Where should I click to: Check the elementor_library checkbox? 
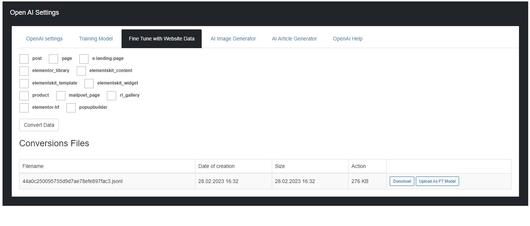coord(24,71)
